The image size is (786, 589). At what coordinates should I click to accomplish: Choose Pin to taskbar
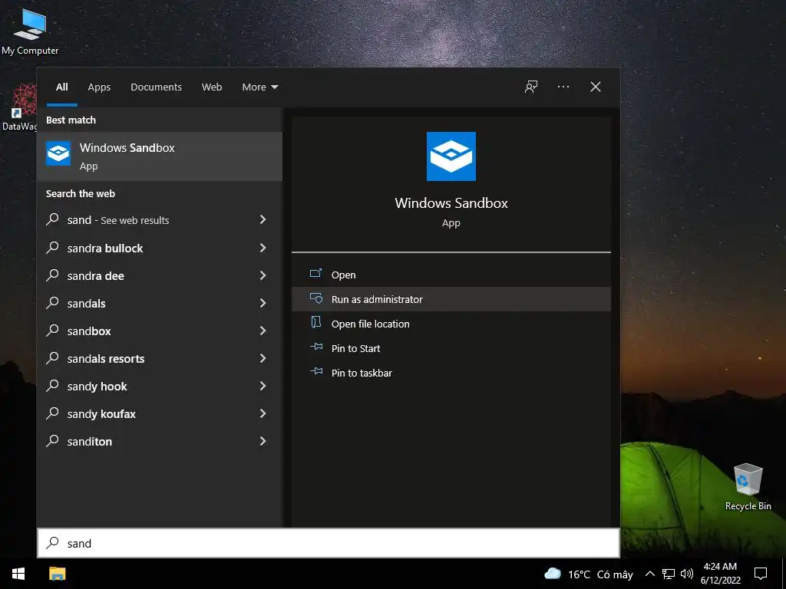pos(451,373)
